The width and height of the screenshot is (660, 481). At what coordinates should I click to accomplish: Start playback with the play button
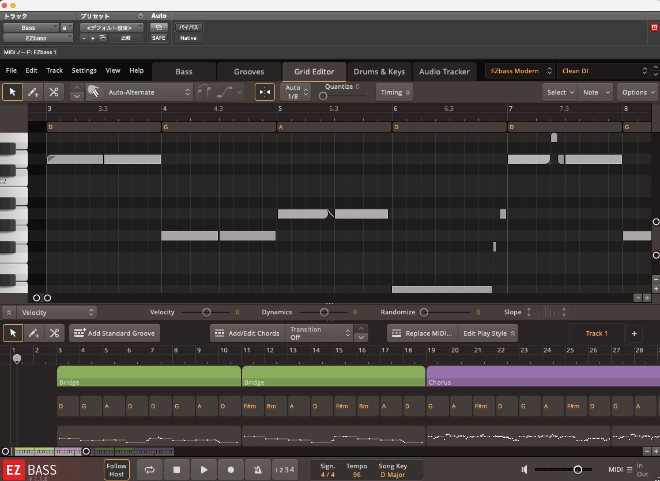(203, 469)
